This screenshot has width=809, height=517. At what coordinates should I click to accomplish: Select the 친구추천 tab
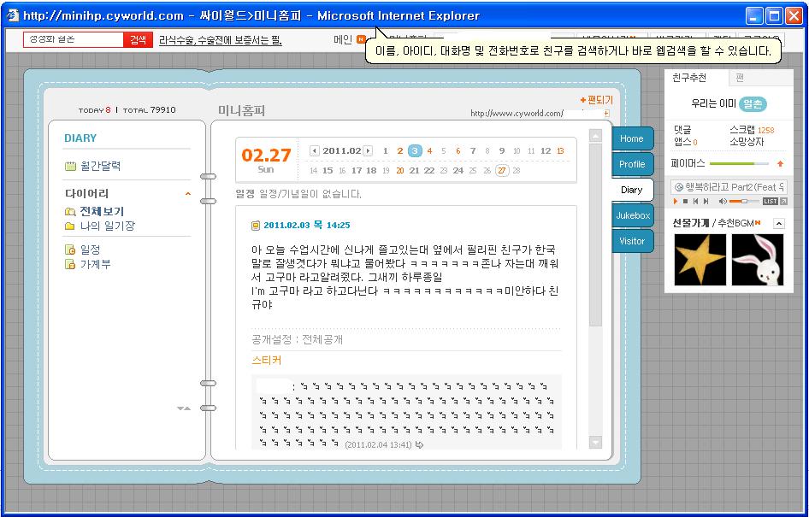pyautogui.click(x=689, y=78)
